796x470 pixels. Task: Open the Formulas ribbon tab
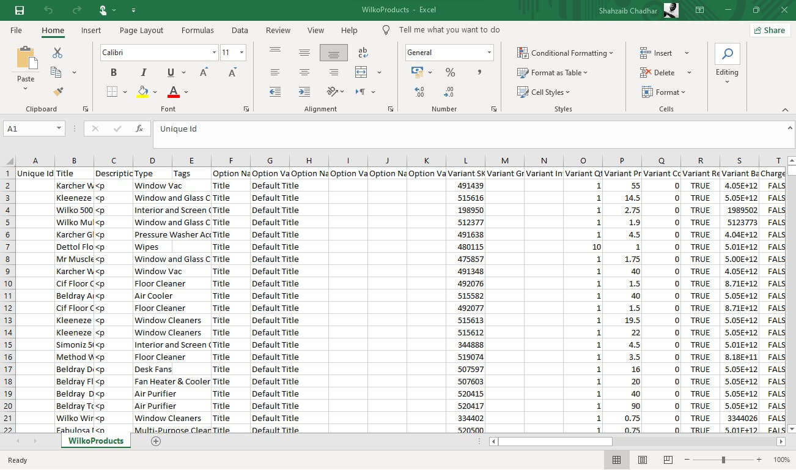(x=197, y=30)
